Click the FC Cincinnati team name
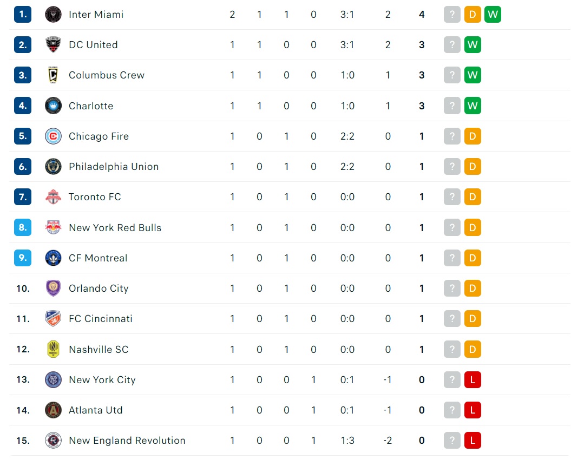 coord(101,319)
